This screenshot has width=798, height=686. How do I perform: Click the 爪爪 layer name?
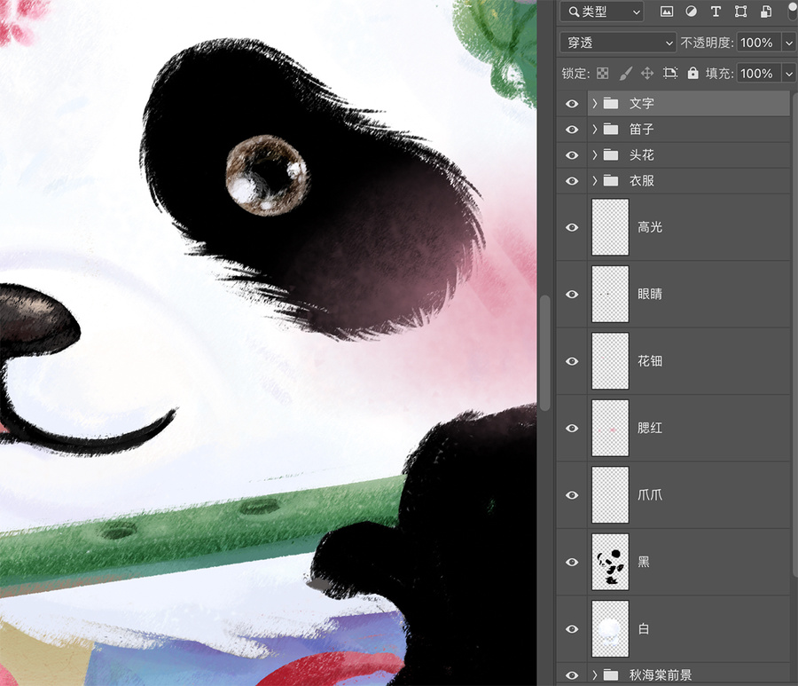pos(650,495)
